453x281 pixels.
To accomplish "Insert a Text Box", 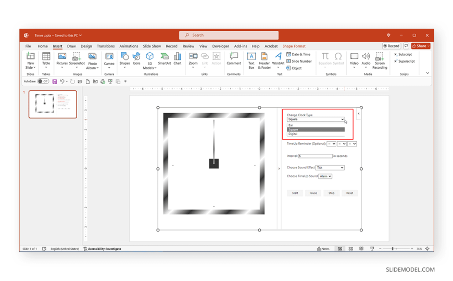I will coord(251,61).
